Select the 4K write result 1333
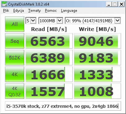This screenshot has width=126, height=114. 97,74
